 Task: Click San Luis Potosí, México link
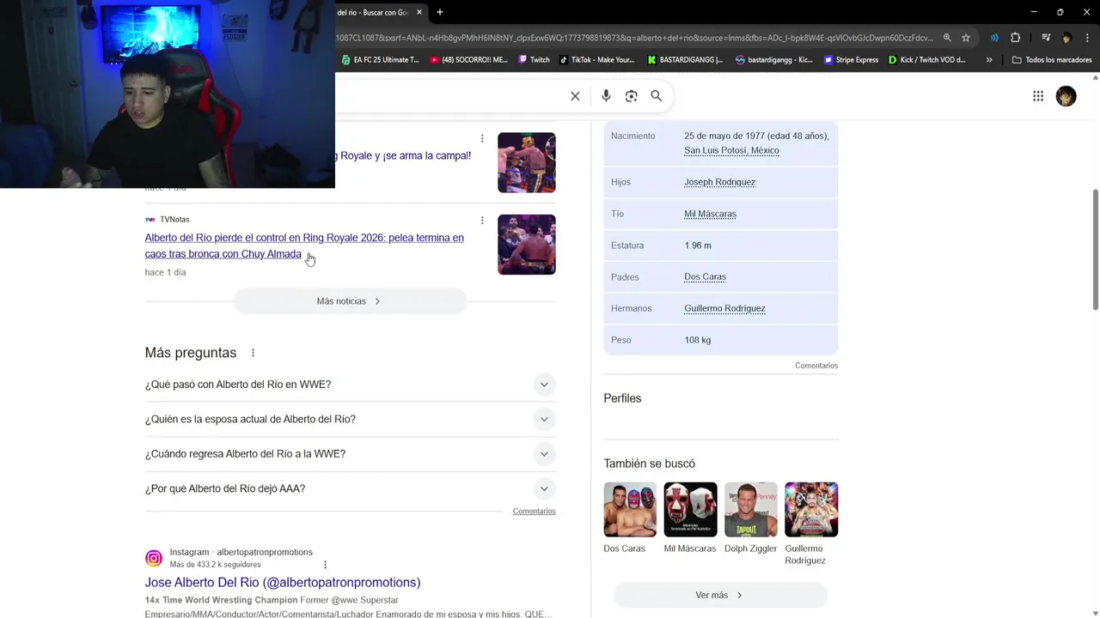coord(731,150)
